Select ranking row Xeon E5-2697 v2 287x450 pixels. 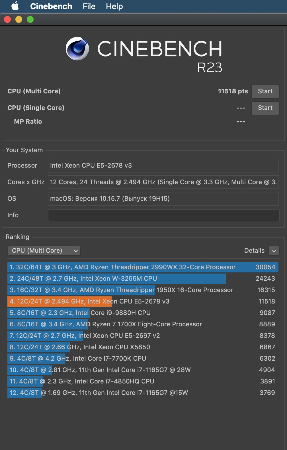(143, 336)
